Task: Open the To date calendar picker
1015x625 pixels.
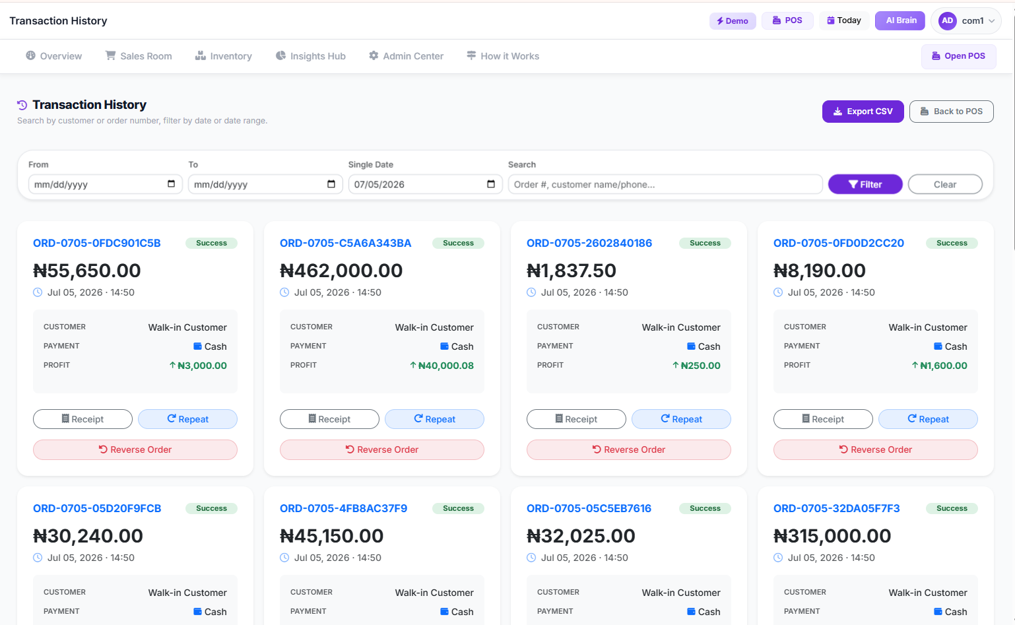Action: (x=331, y=184)
